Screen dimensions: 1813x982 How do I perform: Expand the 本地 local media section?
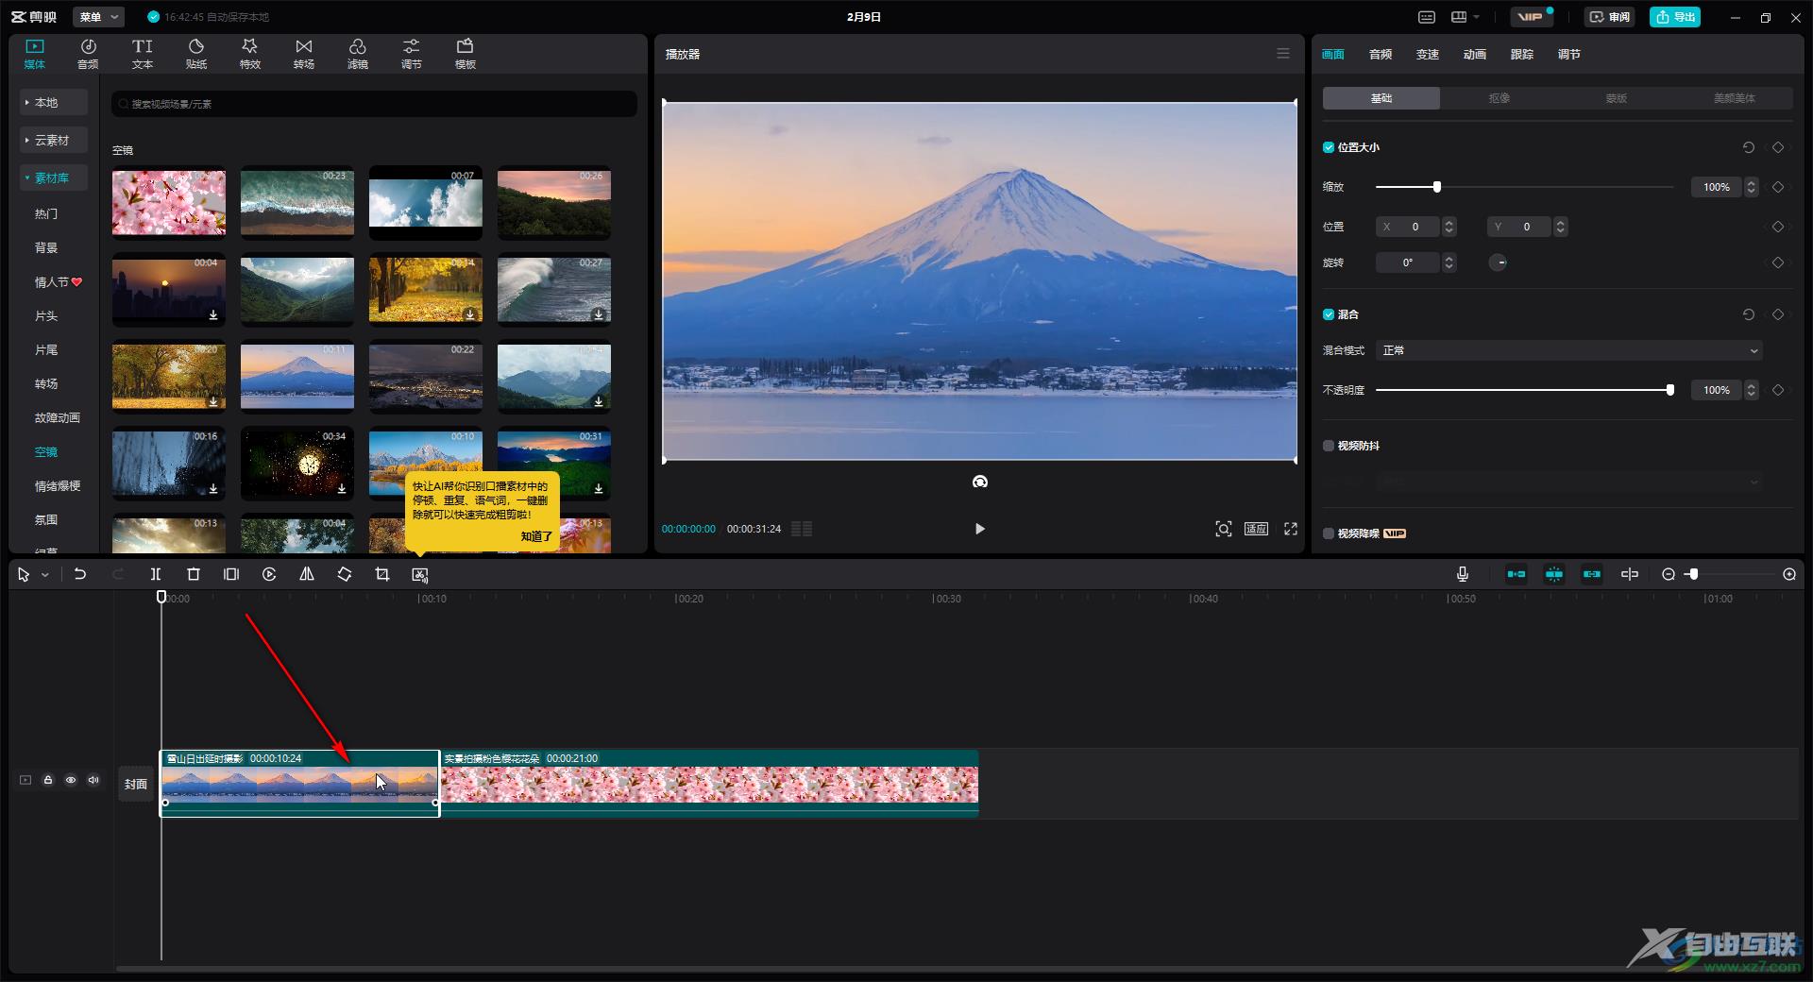pos(54,102)
